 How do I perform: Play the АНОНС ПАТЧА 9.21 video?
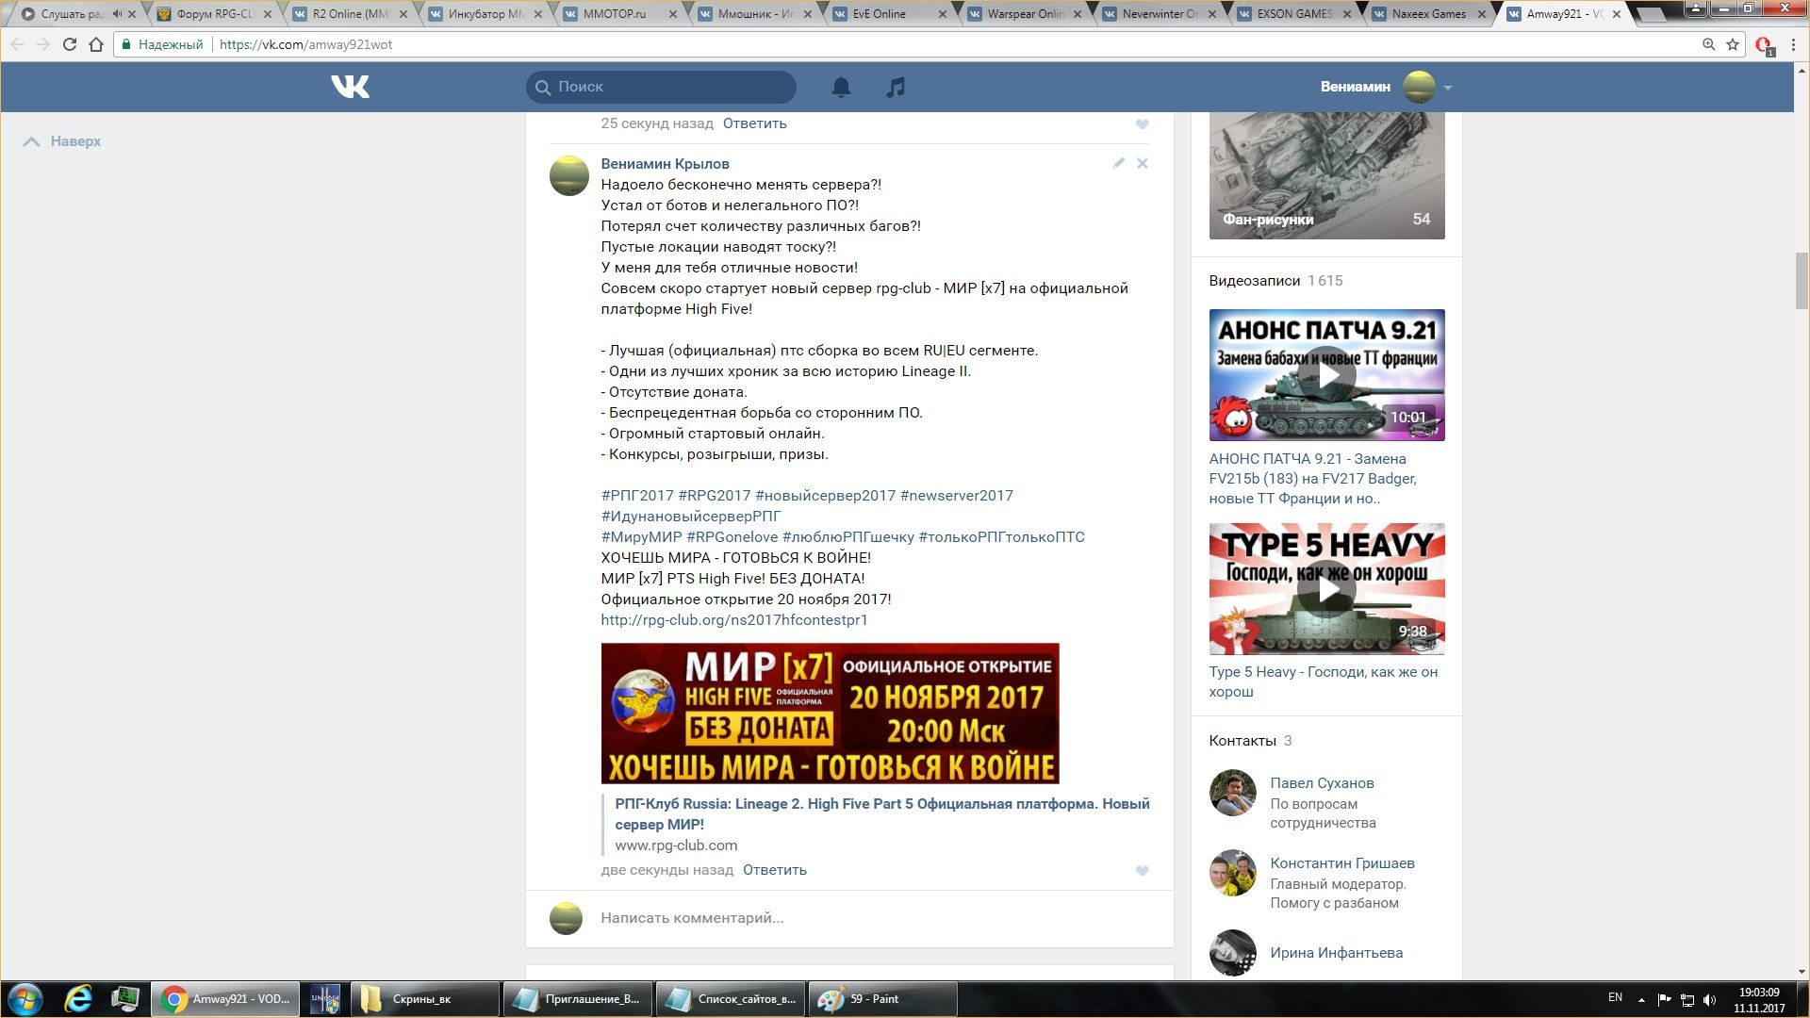coord(1326,375)
